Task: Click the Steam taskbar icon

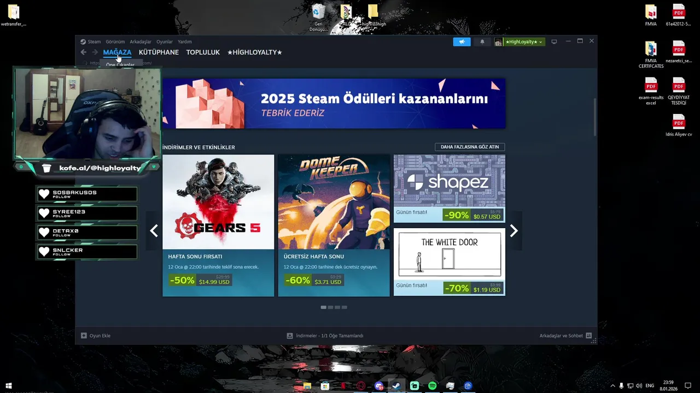Action: pos(396,386)
